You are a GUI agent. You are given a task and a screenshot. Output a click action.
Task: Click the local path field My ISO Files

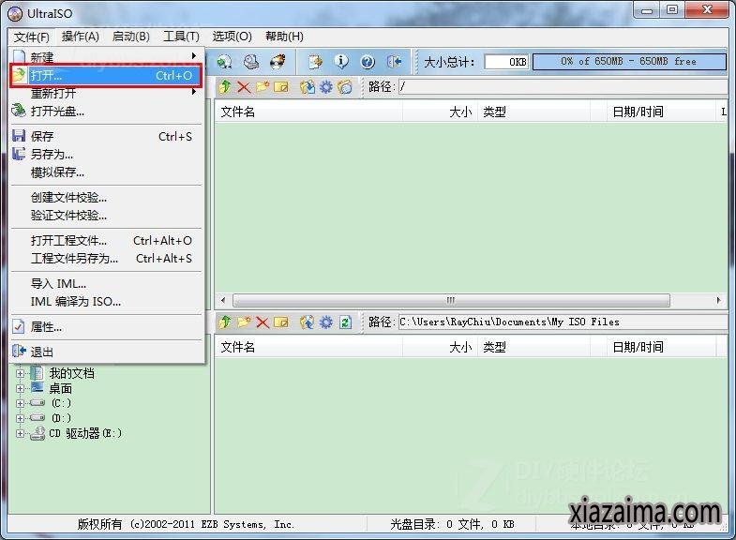point(563,322)
